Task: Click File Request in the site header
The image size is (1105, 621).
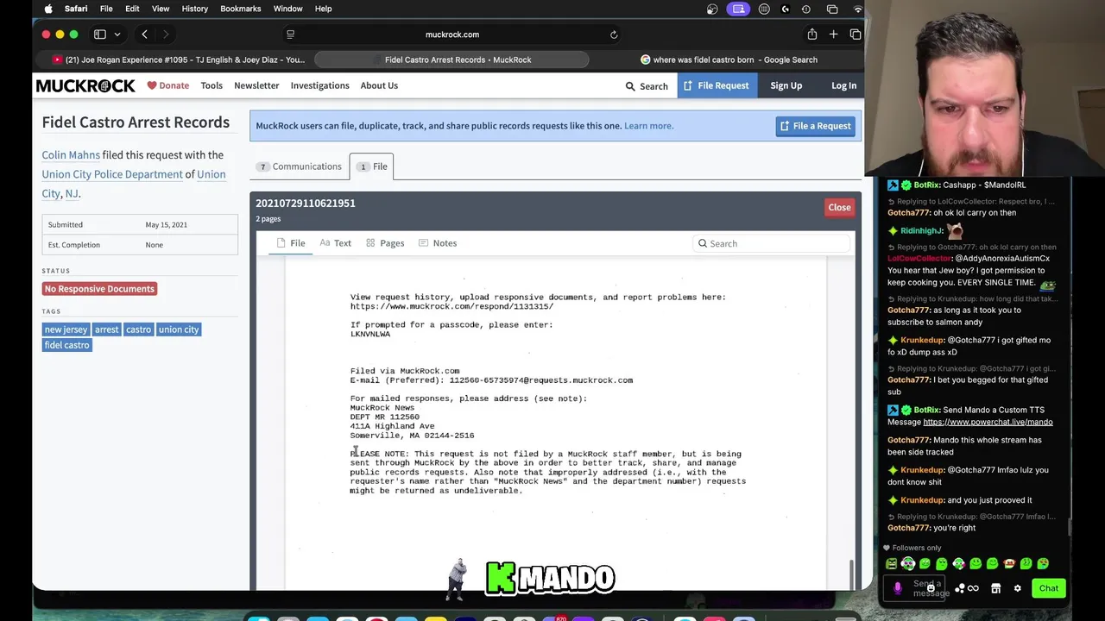Action: click(x=717, y=85)
